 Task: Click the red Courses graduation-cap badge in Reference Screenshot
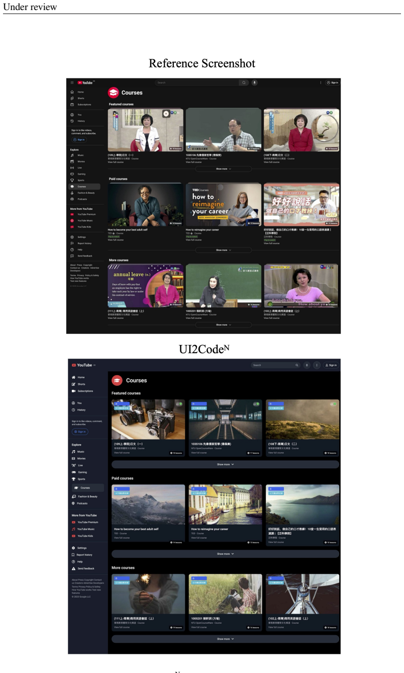coord(114,93)
